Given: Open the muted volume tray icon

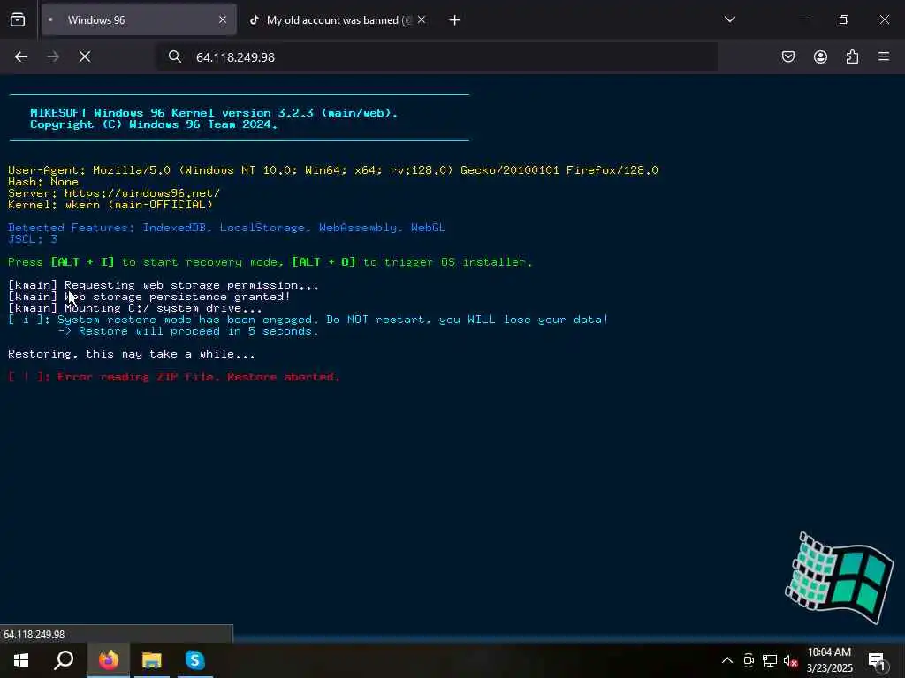Looking at the screenshot, I should pyautogui.click(x=790, y=660).
